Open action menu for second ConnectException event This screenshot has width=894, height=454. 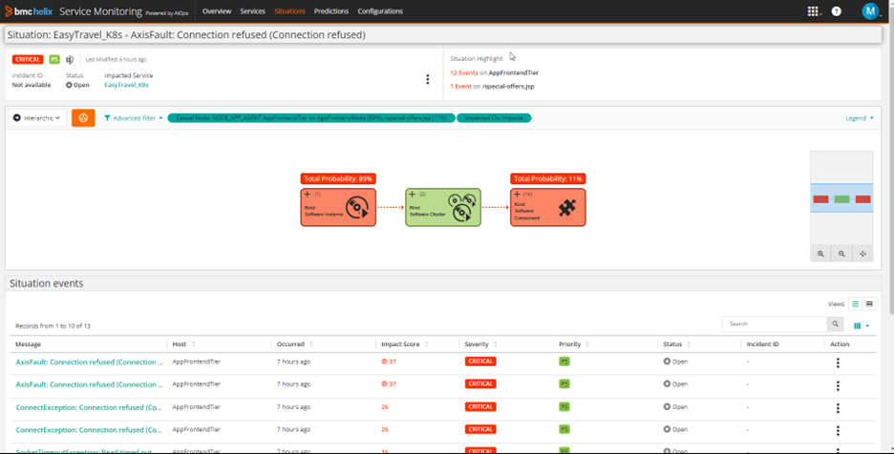[838, 431]
